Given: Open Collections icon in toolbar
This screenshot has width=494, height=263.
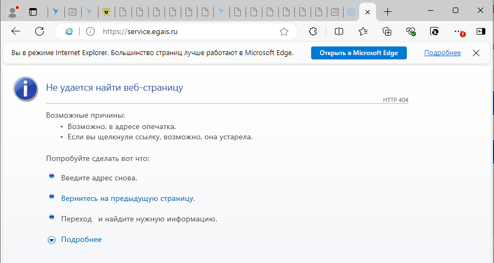Looking at the screenshot, I should [x=387, y=31].
